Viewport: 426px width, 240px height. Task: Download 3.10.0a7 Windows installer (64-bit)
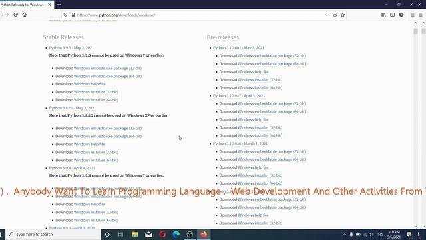[x=260, y=135]
